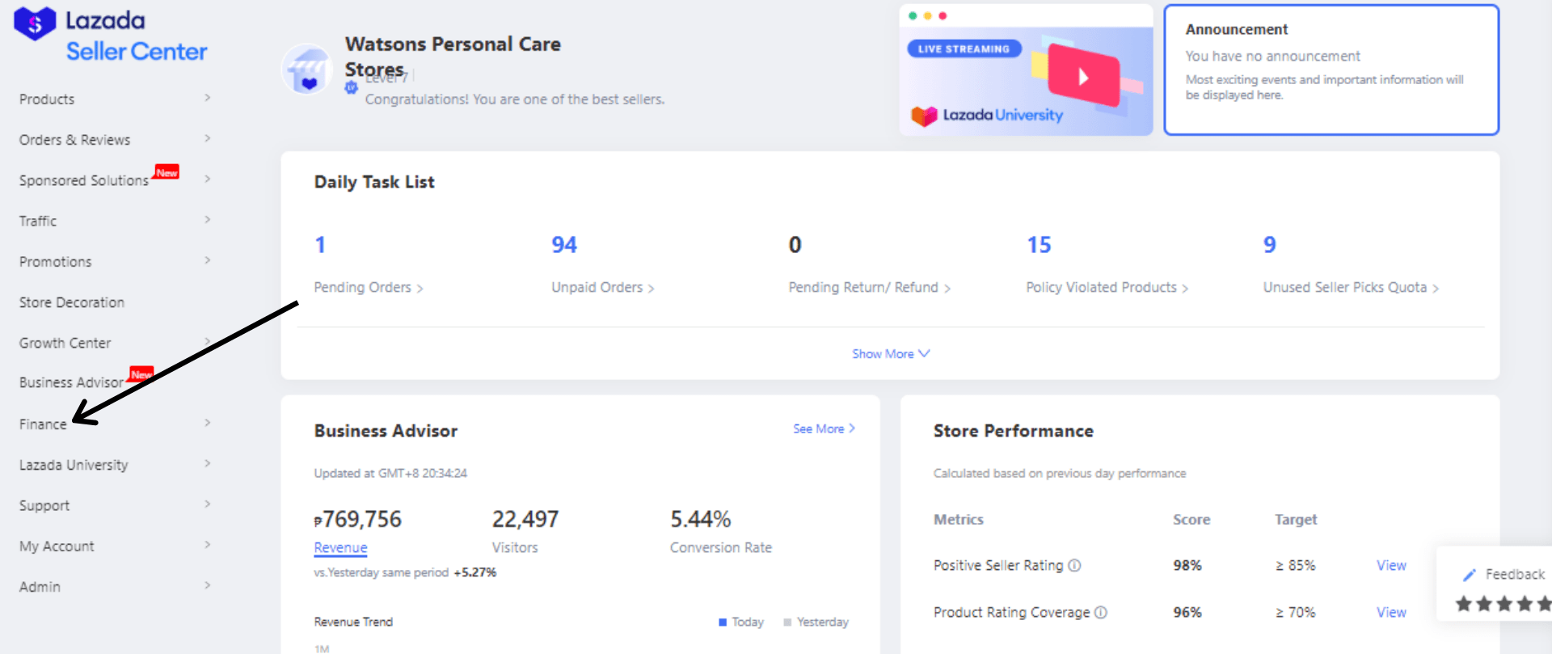View Positive Seller Rating details

point(1391,566)
